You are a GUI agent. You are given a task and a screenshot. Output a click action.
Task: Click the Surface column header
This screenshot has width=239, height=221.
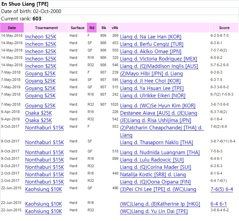click(x=78, y=28)
